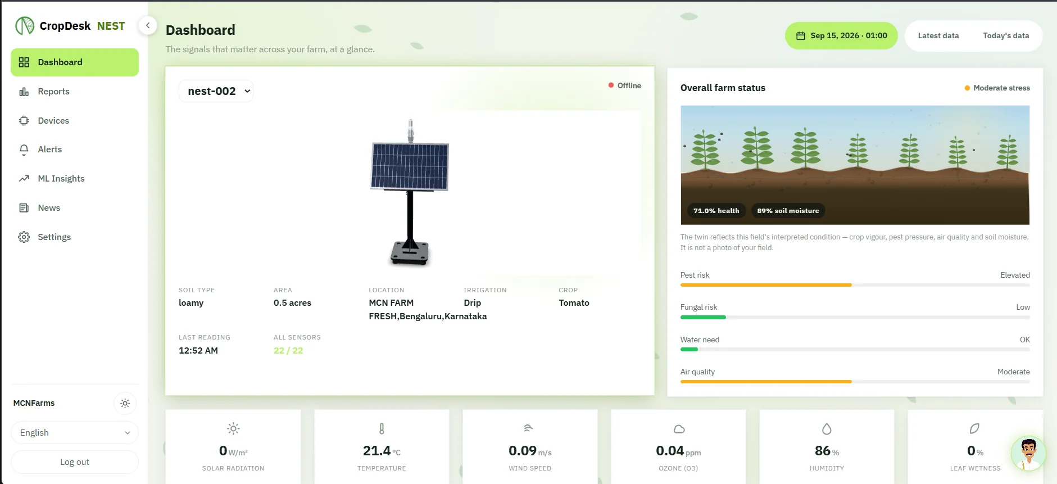Click the calendar icon in date button
Screen dimensions: 1057x484
pos(801,36)
